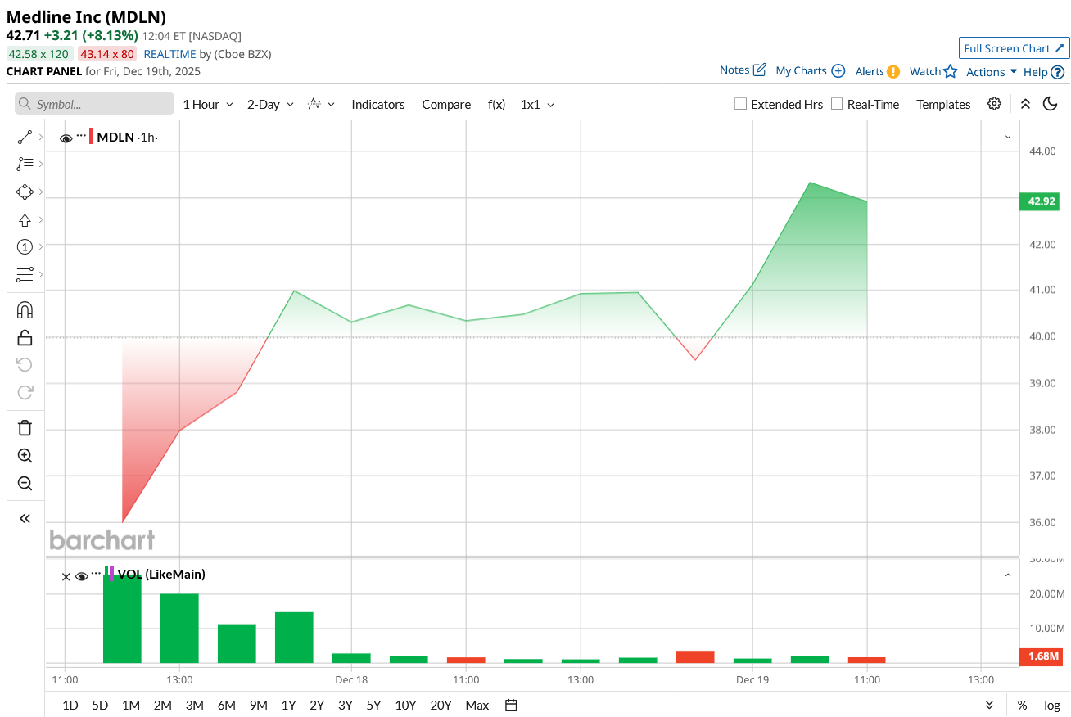Set range to 1Y
1071x717 pixels.
pos(288,705)
